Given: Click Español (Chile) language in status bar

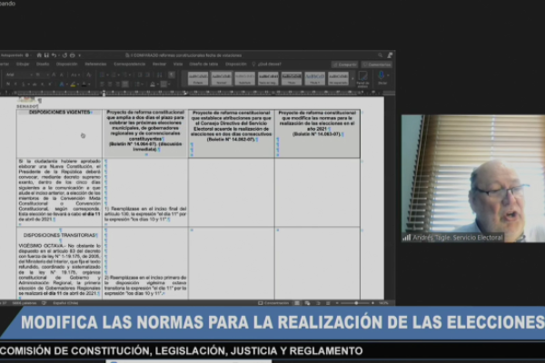Looking at the screenshot, I should click(x=65, y=303).
